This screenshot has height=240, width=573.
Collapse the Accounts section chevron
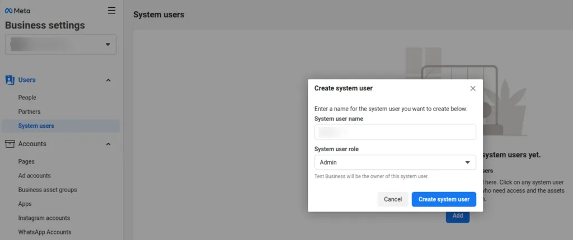108,144
